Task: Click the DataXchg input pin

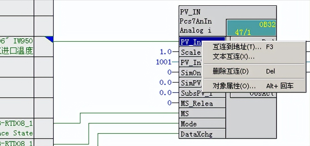Action: pos(196,134)
